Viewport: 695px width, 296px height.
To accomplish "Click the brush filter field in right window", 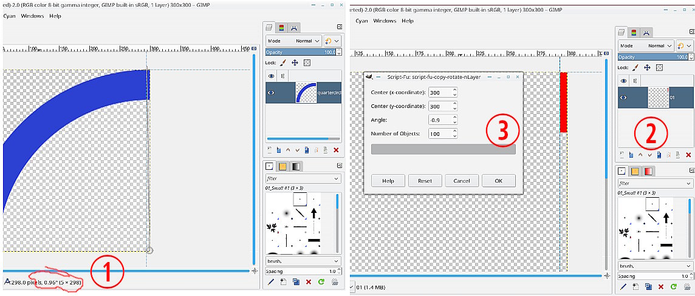I will (x=656, y=183).
